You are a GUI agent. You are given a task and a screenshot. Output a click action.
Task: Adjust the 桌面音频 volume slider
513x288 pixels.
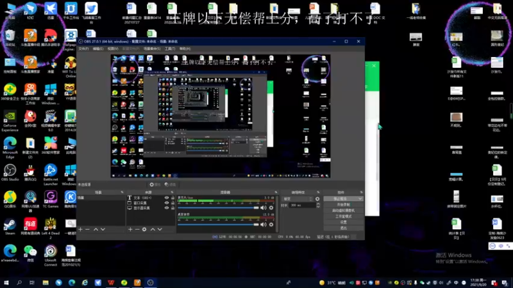pos(218,225)
